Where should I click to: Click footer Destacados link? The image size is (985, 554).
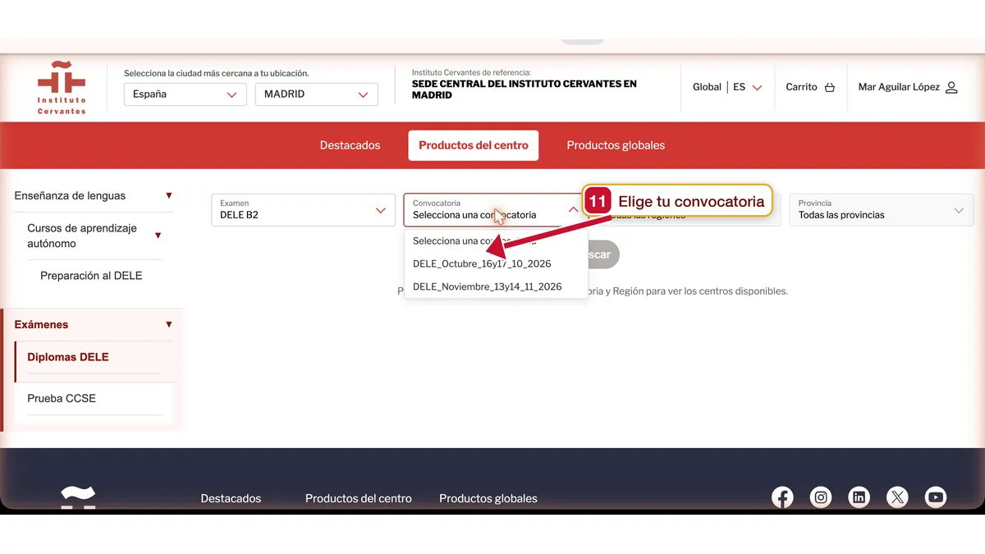click(x=231, y=498)
